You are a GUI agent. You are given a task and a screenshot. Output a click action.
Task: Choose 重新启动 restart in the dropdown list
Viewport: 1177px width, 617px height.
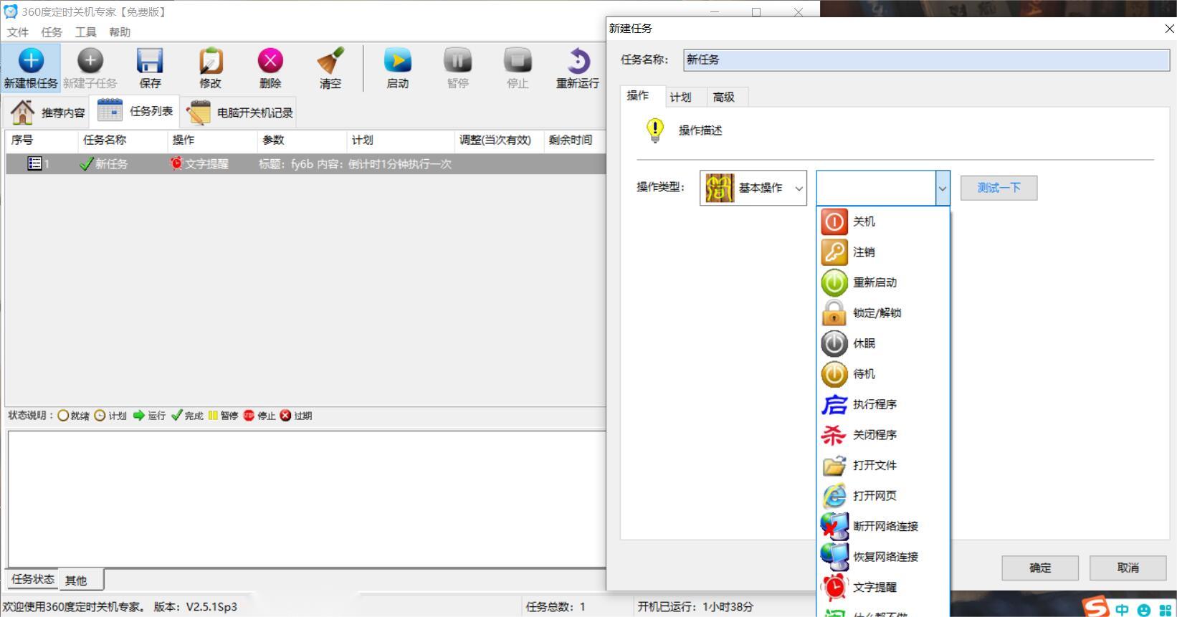coord(883,282)
